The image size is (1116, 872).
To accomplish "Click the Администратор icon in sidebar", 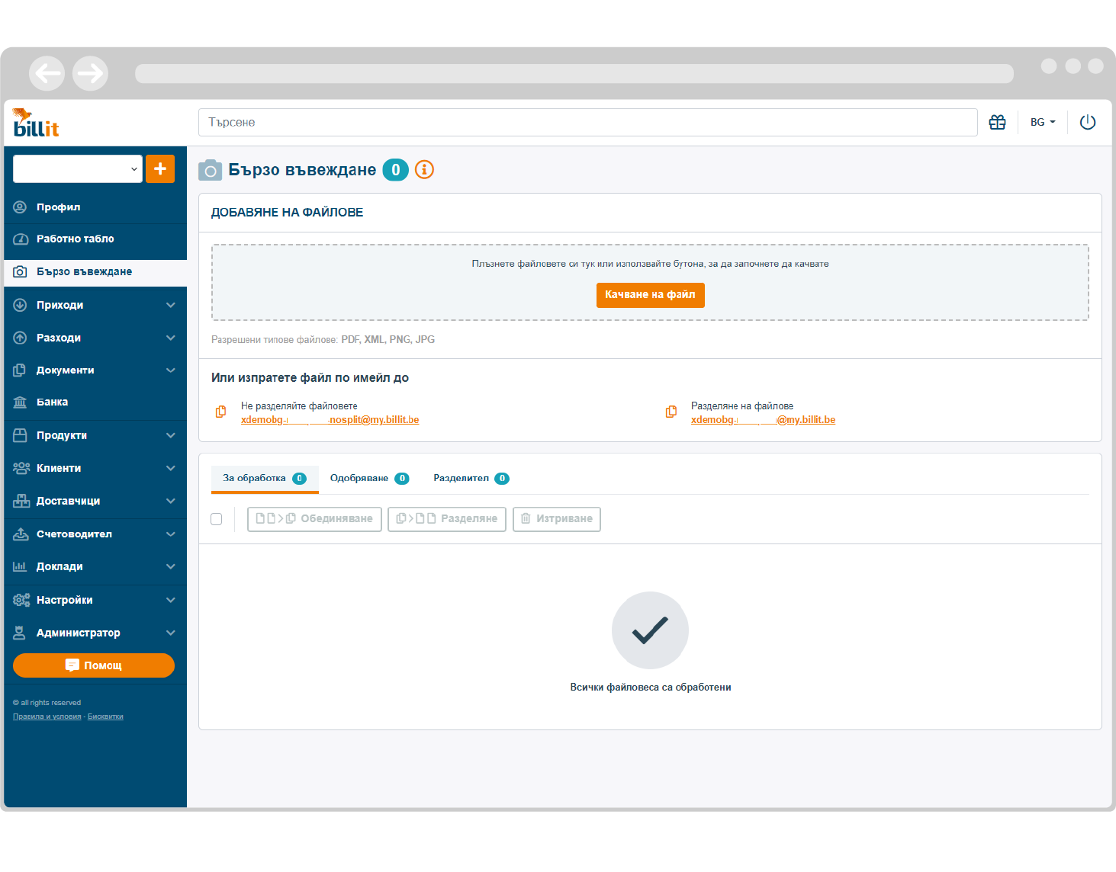I will pyautogui.click(x=20, y=633).
